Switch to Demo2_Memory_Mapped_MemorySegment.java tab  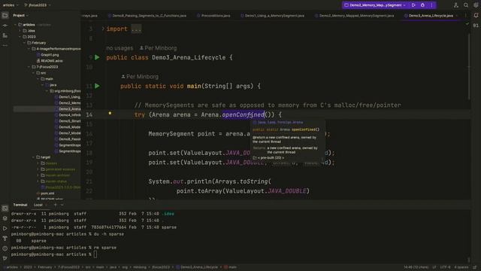[354, 15]
